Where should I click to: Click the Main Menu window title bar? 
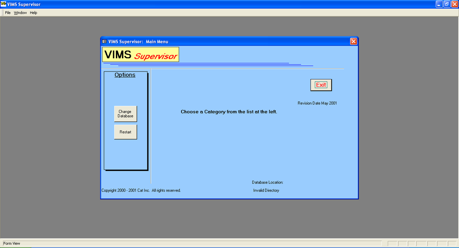(x=229, y=42)
